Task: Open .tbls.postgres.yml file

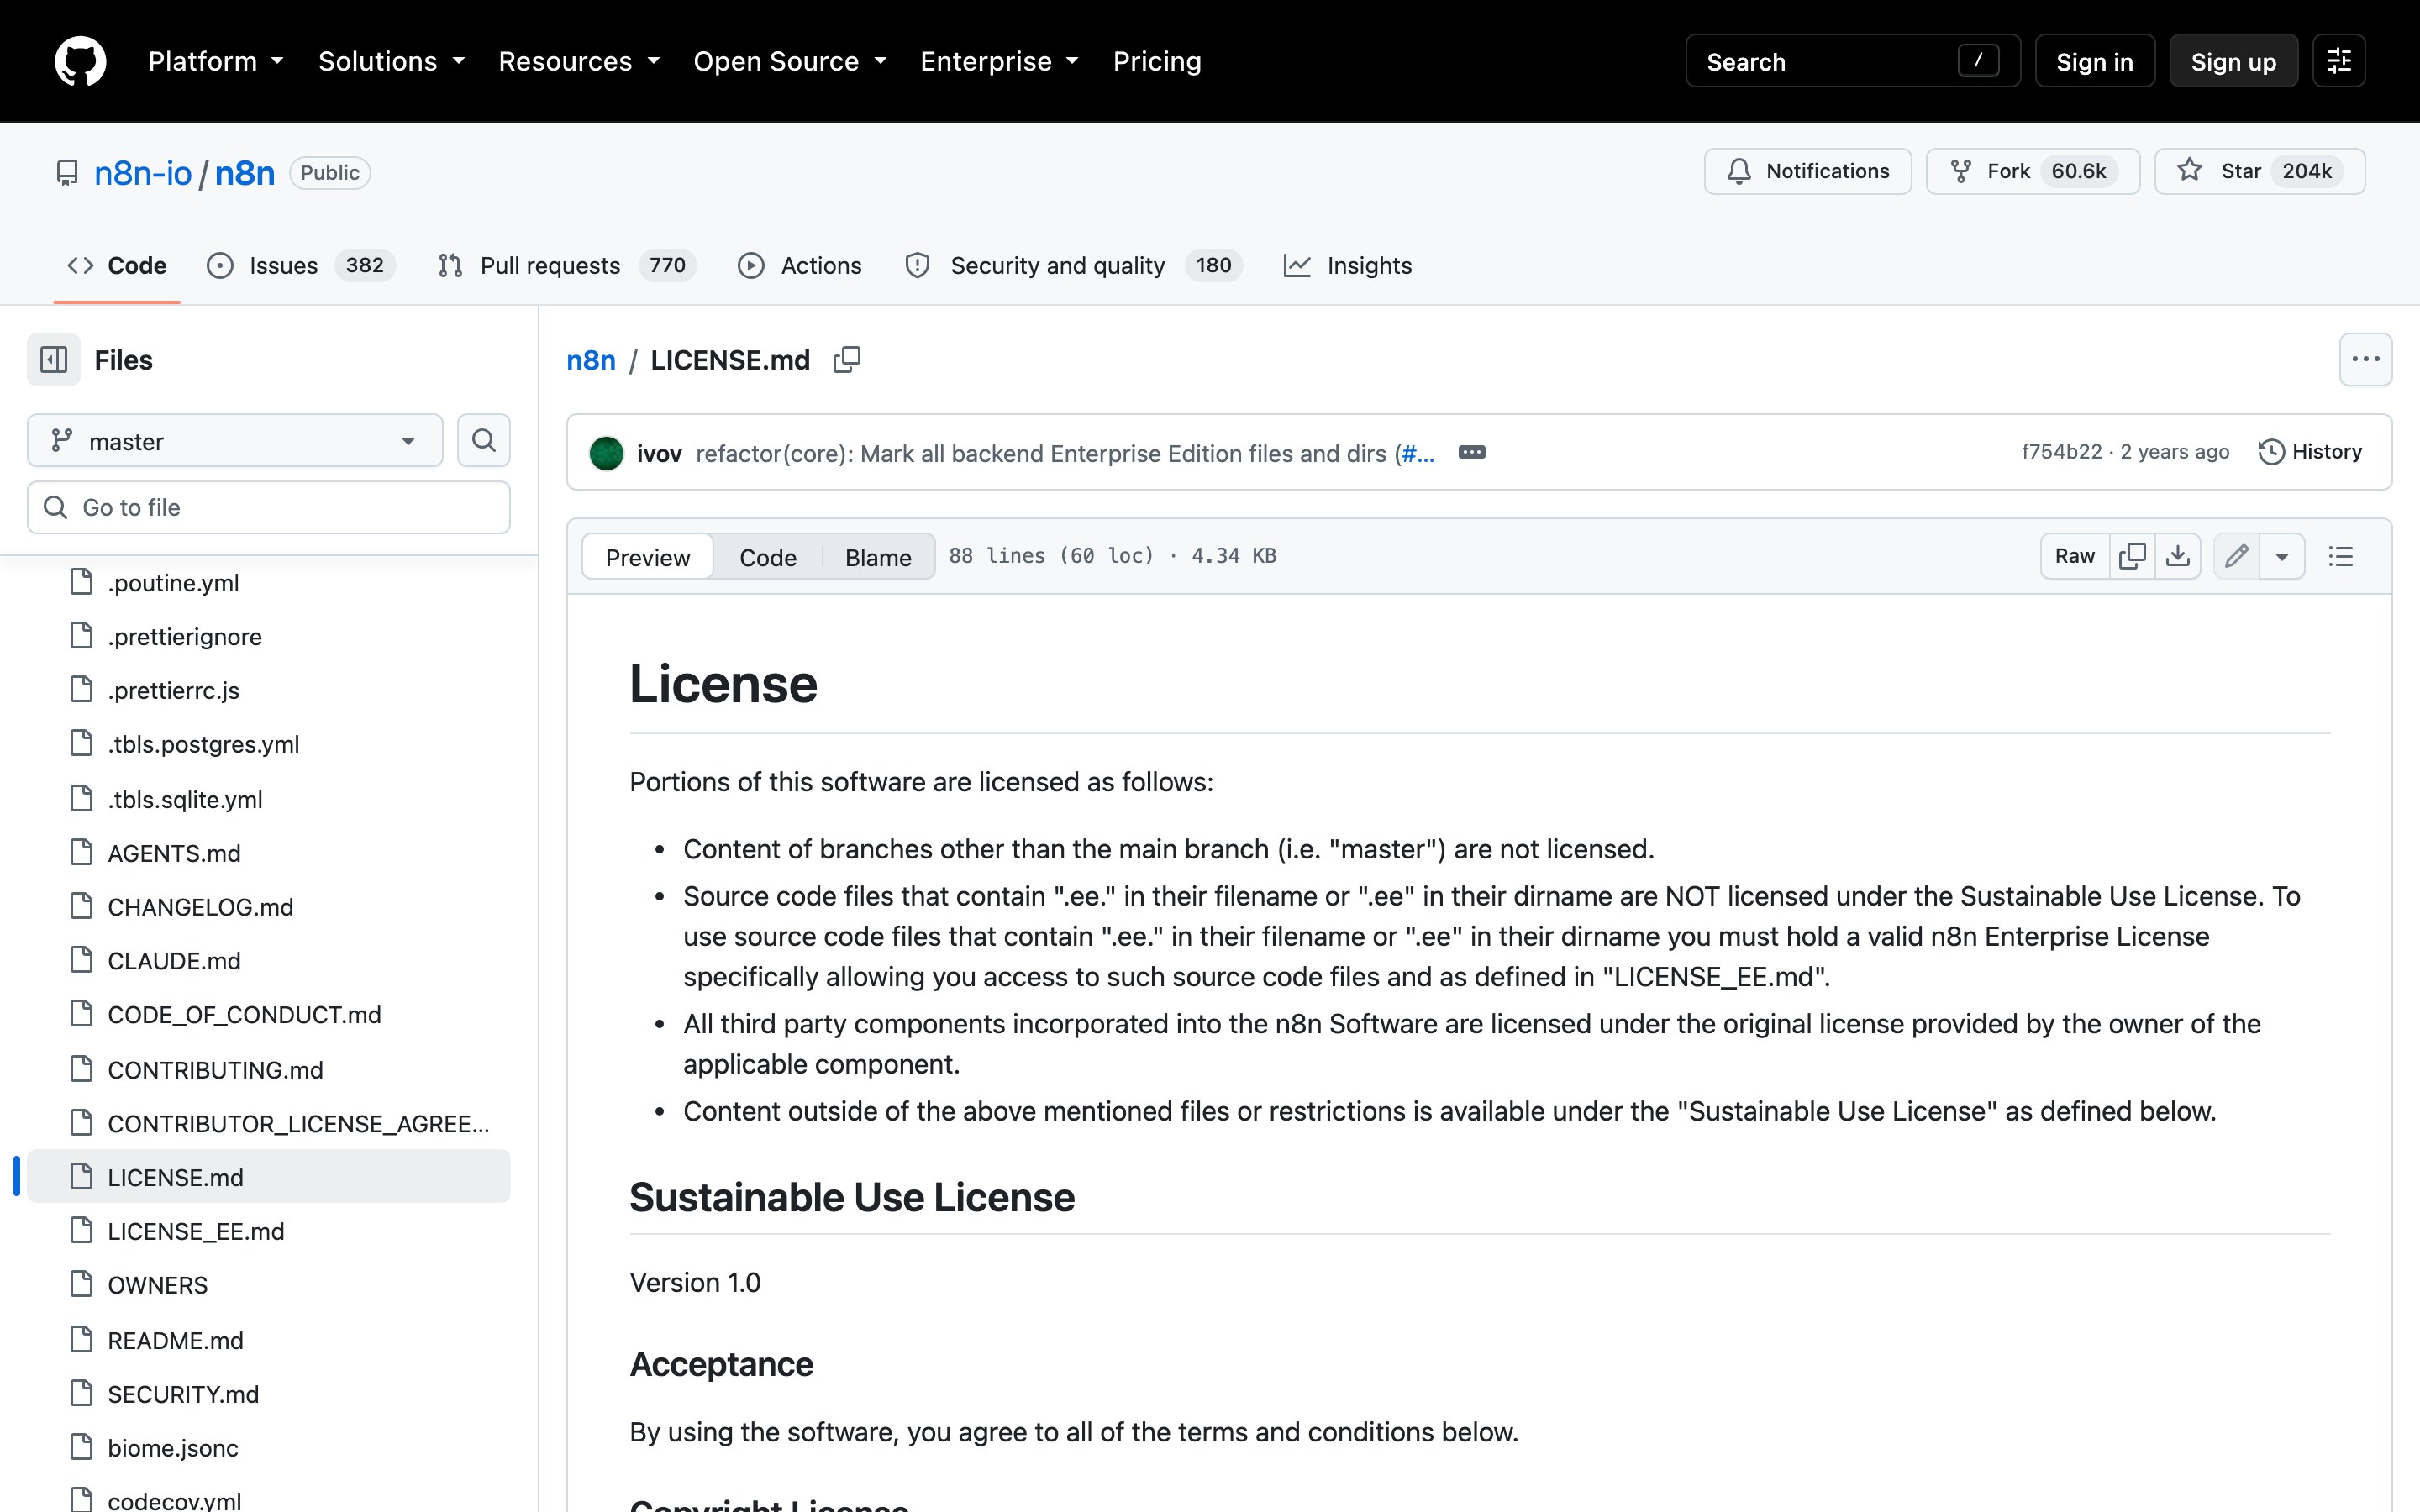Action: [x=269, y=744]
